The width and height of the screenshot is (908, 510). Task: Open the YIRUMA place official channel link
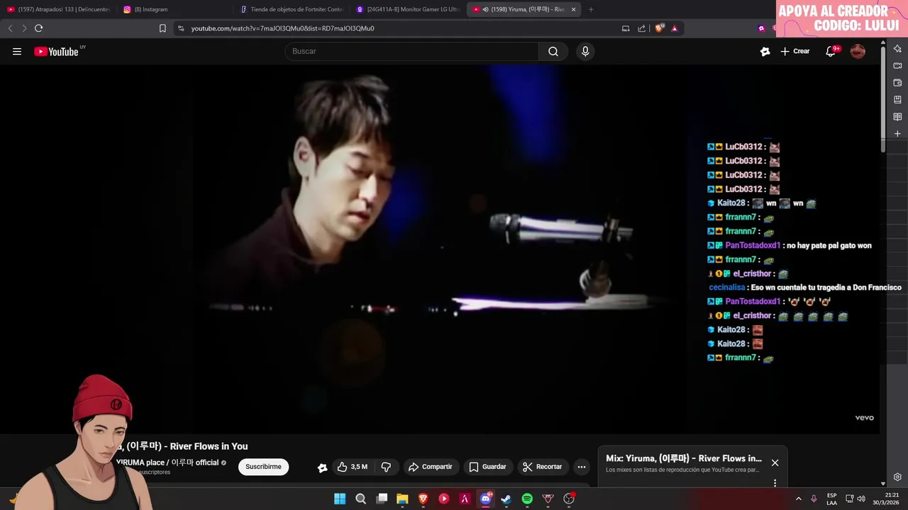[x=167, y=463]
